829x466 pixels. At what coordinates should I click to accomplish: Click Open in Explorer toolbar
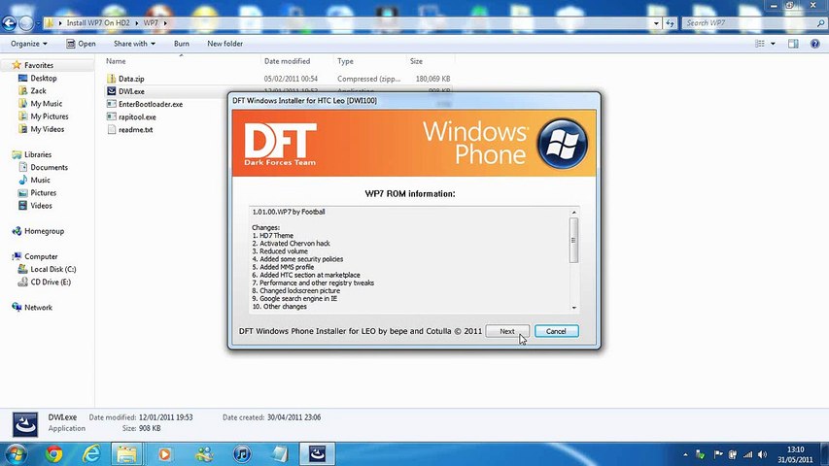click(x=81, y=44)
